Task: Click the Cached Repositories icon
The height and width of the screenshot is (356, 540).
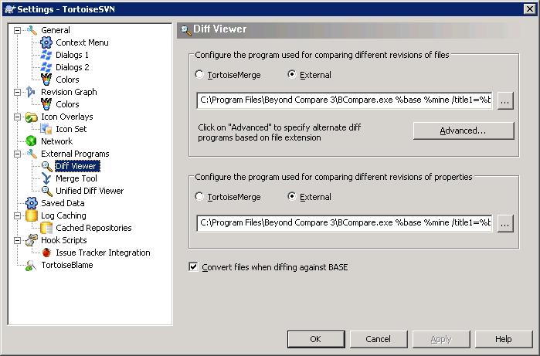Action: pos(46,228)
